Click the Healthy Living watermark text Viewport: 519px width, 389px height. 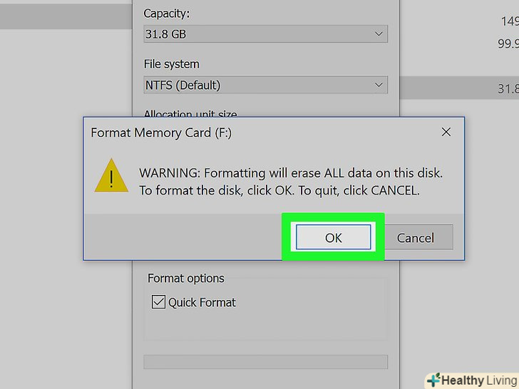(x=478, y=380)
